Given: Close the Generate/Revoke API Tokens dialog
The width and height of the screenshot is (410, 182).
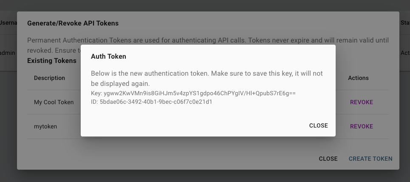Looking at the screenshot, I should pos(328,159).
